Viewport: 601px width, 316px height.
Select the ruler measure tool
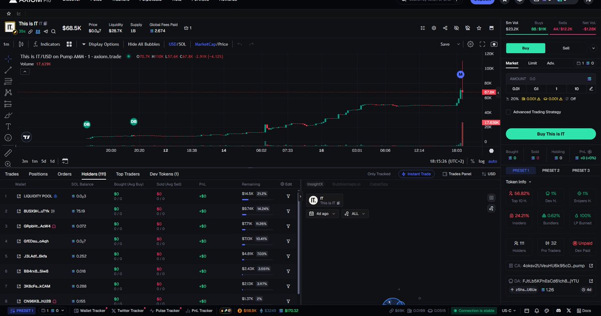click(x=8, y=152)
